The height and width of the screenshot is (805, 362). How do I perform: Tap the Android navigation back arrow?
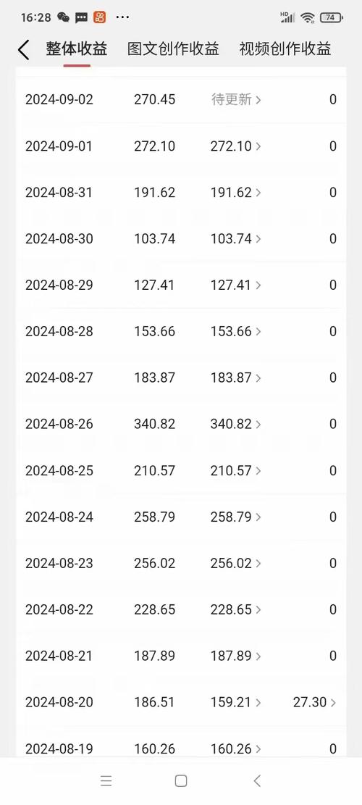(257, 781)
